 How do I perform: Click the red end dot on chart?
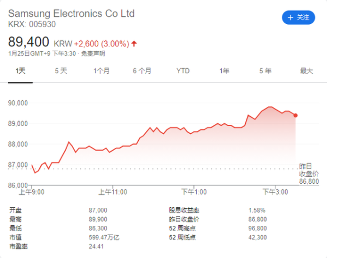pyautogui.click(x=295, y=115)
